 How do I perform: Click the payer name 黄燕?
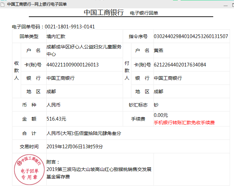click(159, 50)
